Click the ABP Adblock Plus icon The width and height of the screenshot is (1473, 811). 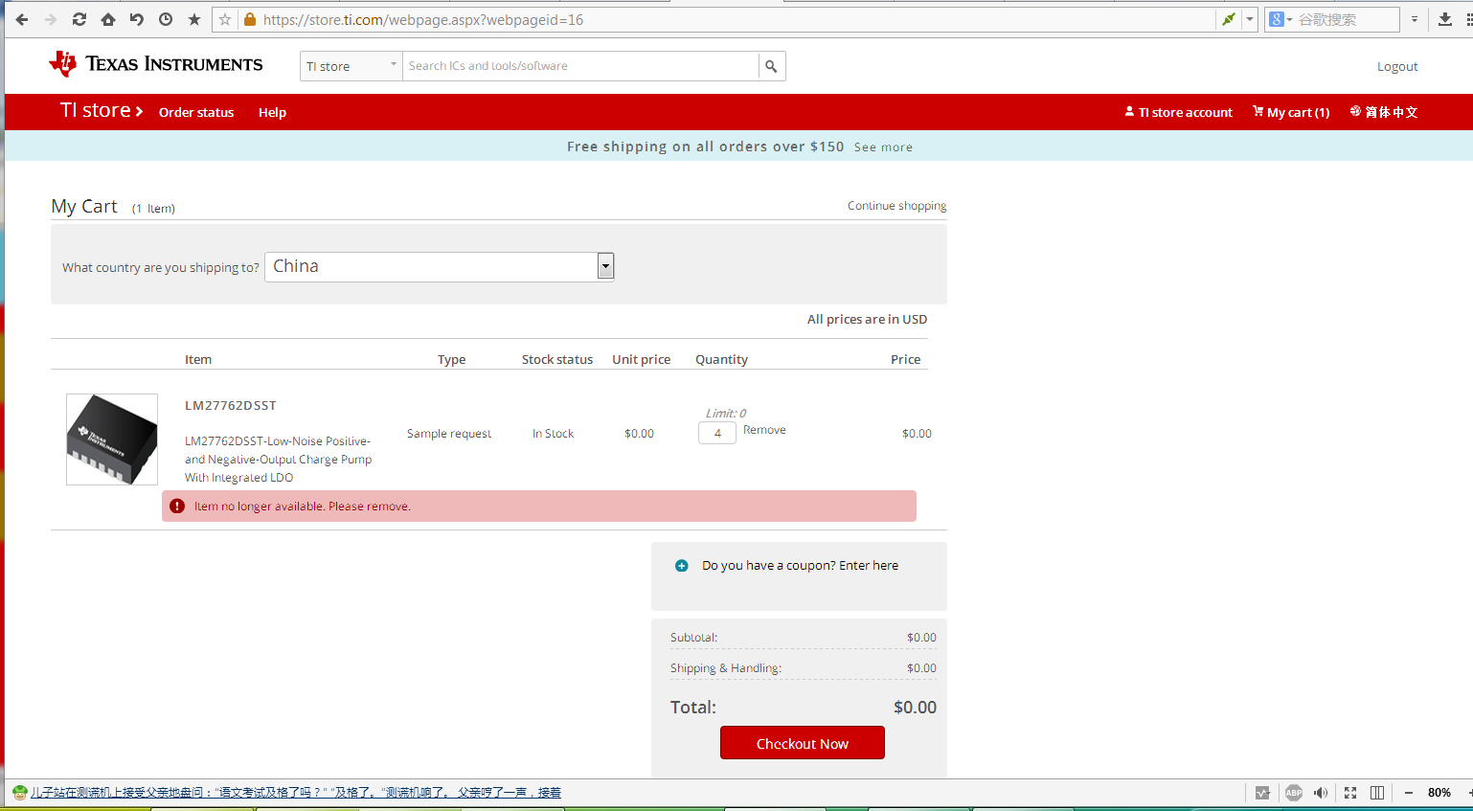(x=1294, y=793)
